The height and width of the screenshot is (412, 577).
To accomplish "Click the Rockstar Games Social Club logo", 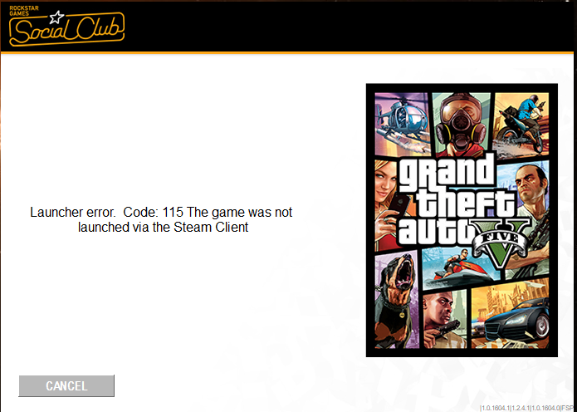I will point(66,28).
